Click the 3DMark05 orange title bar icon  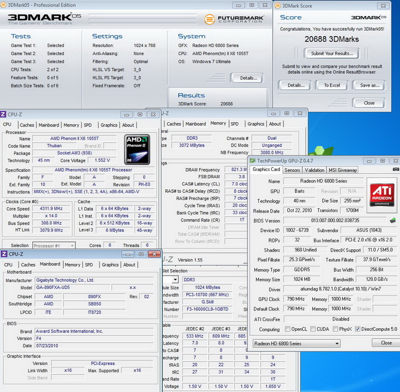[x=3, y=5]
